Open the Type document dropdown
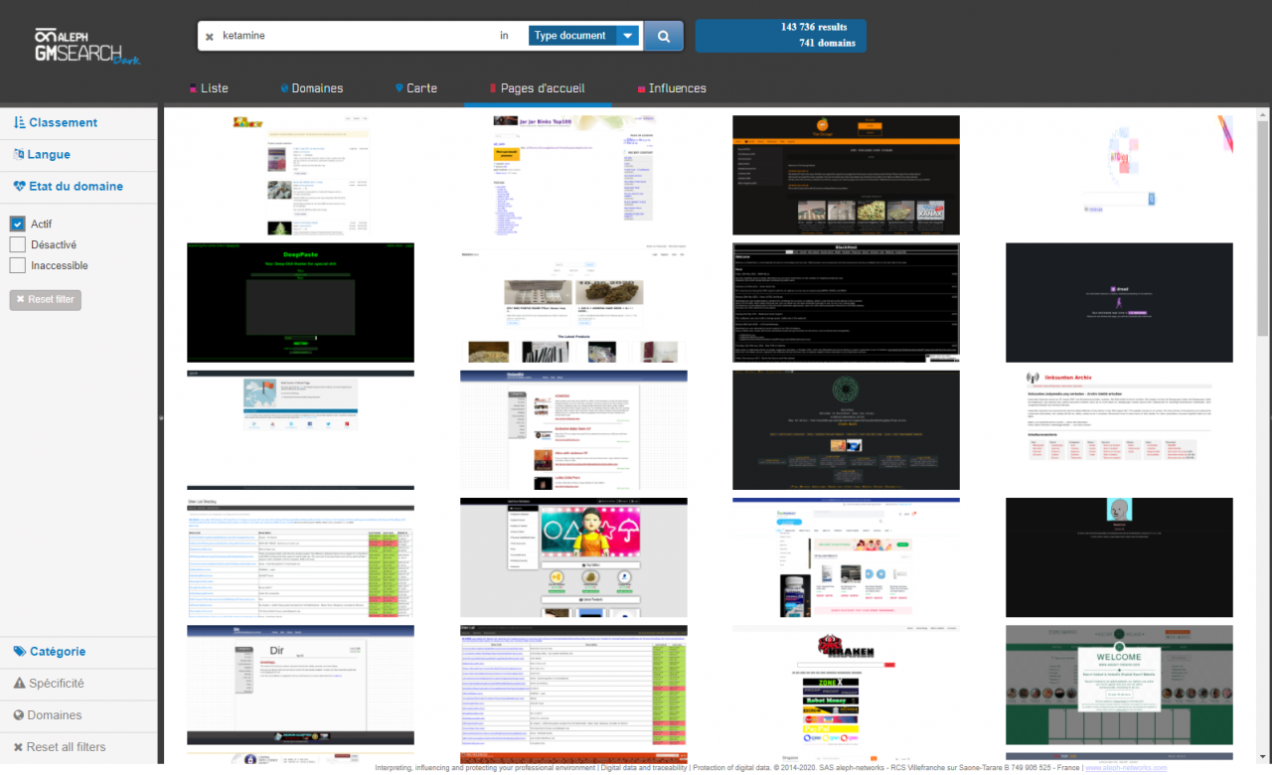This screenshot has height=775, width=1272. 583,36
